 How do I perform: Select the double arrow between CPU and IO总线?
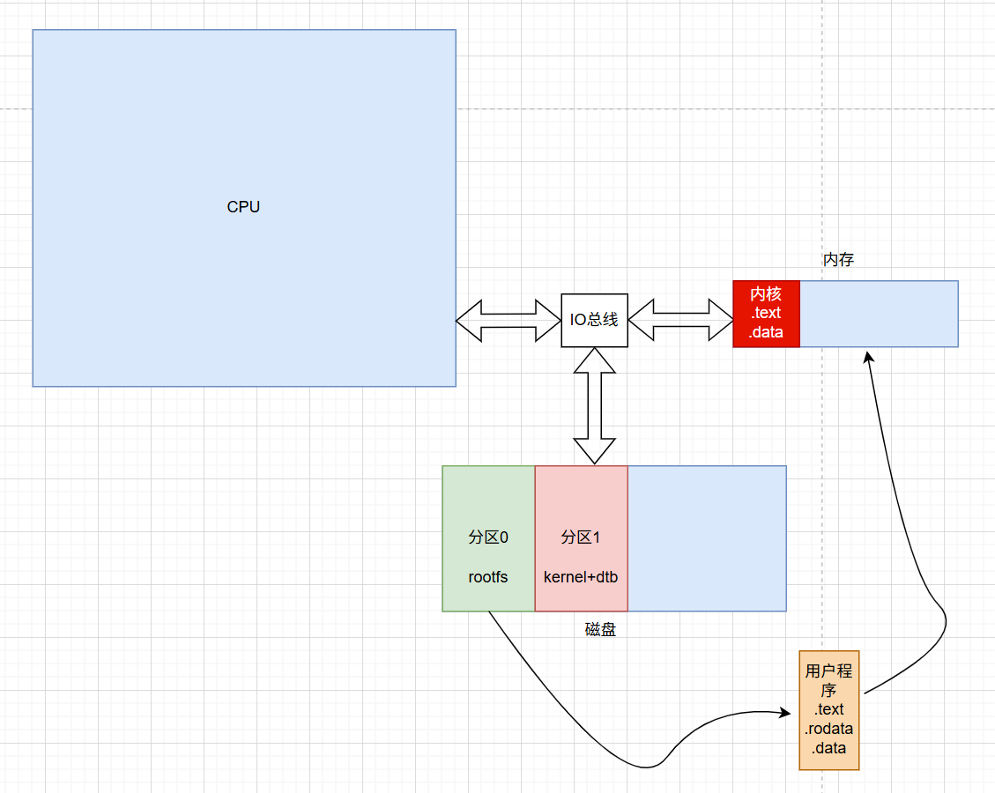click(509, 321)
